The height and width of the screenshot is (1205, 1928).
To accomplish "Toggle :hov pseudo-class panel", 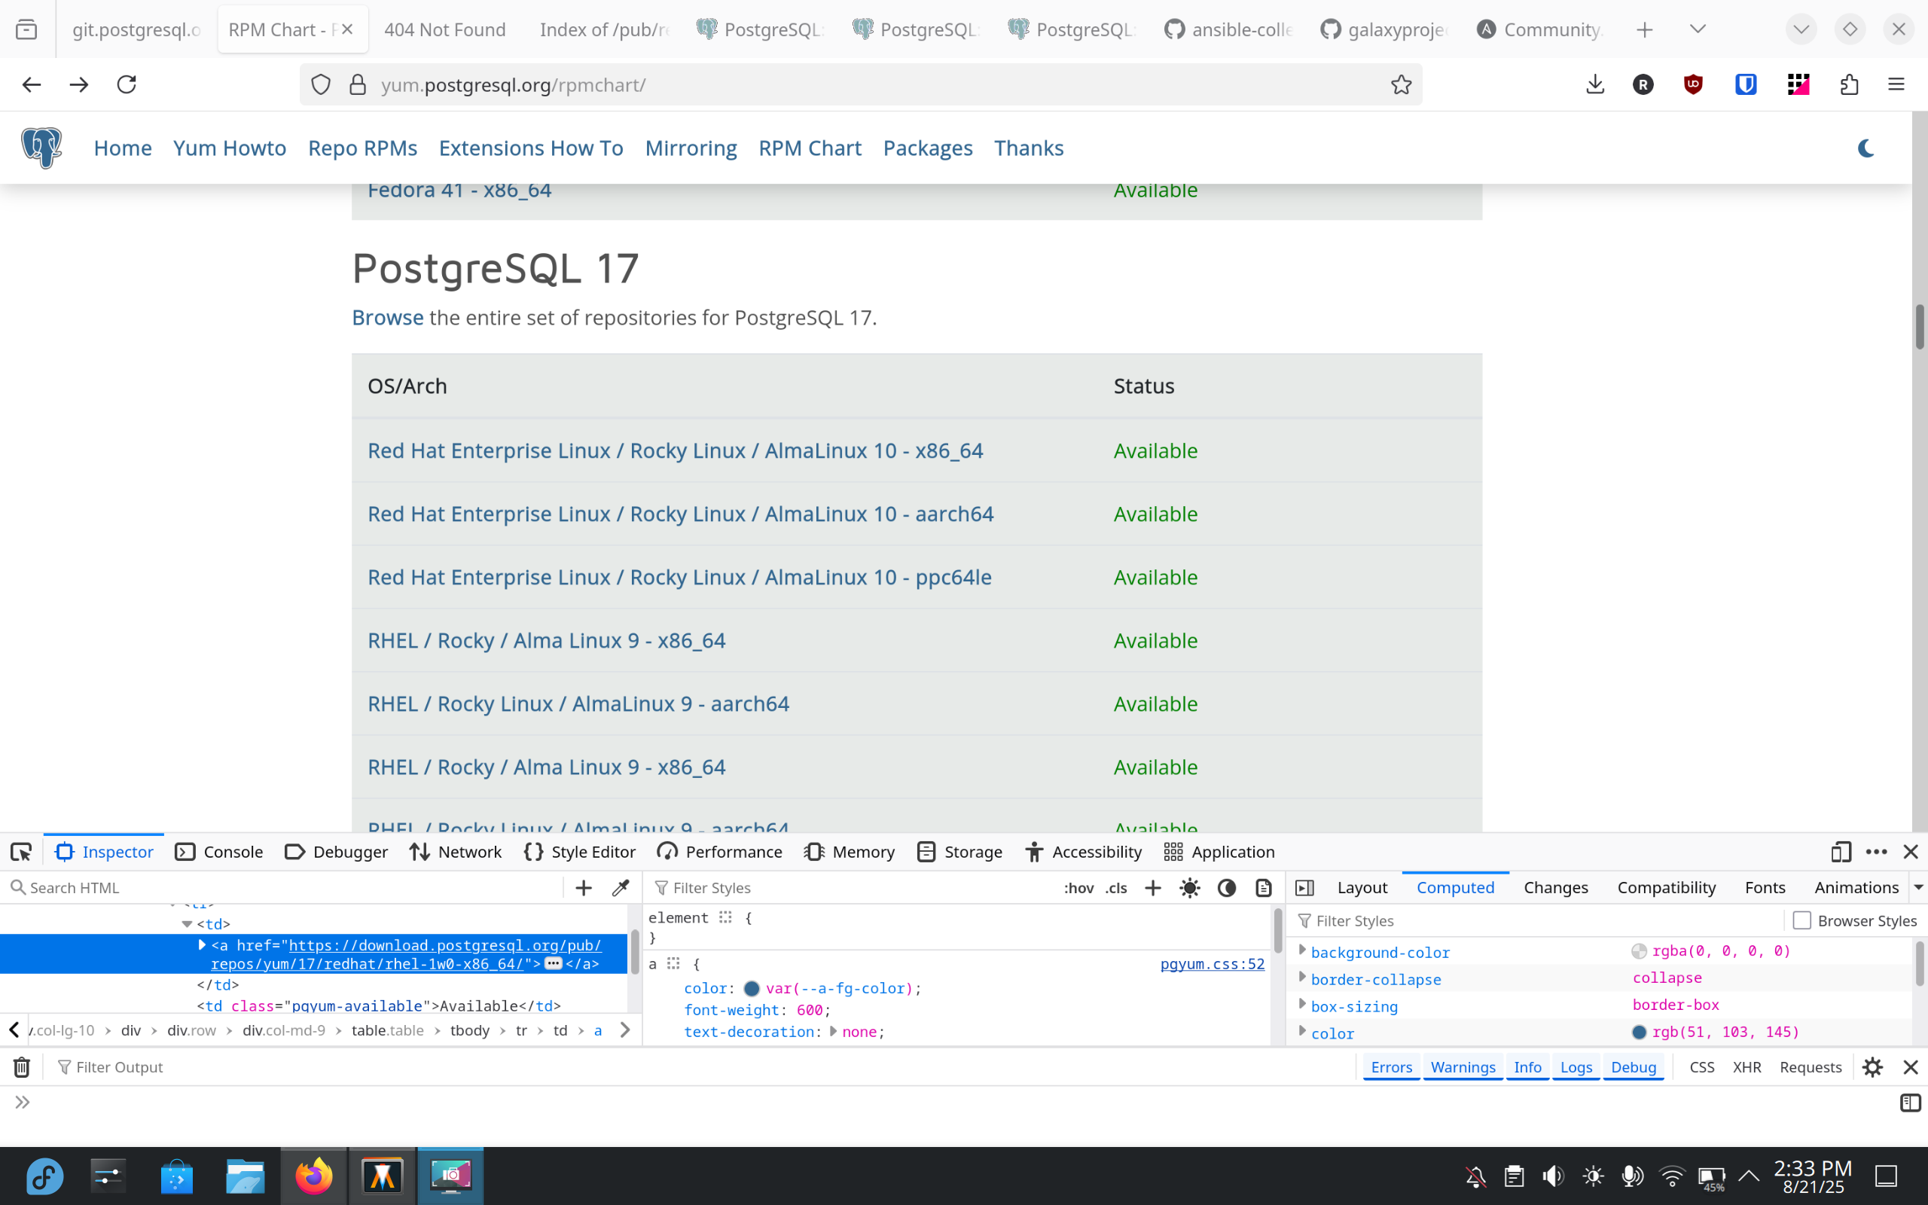I will (x=1078, y=888).
